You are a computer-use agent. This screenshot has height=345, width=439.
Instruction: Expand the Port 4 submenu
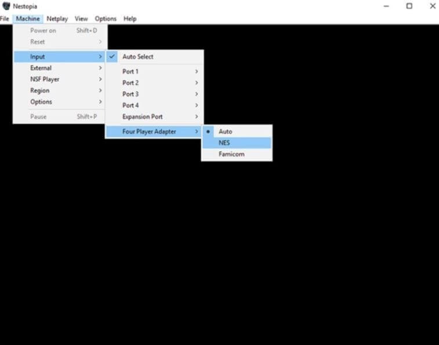coord(154,106)
